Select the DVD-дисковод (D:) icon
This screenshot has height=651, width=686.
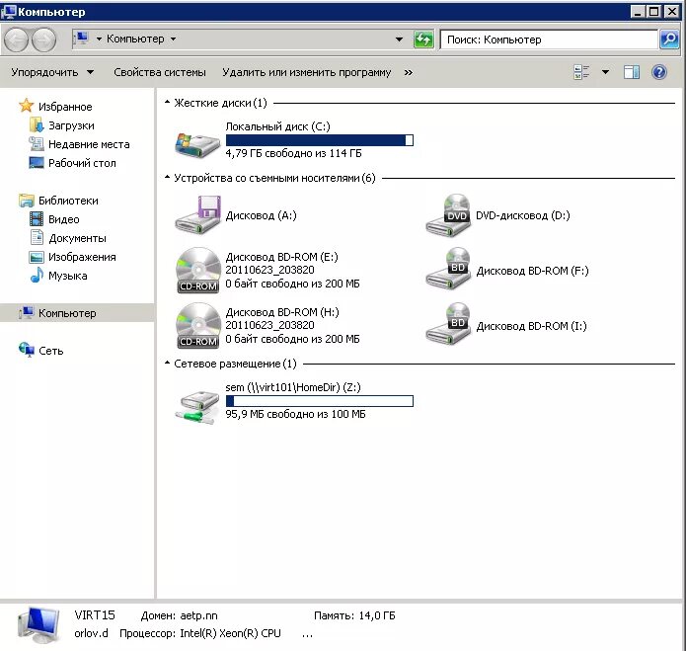(x=448, y=214)
